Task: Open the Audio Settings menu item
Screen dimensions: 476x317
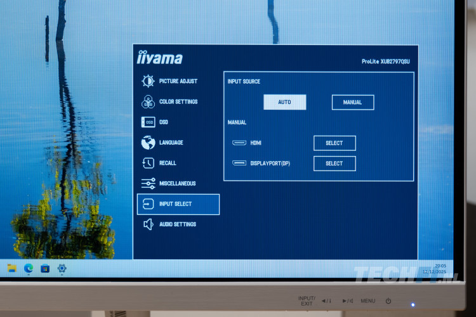Action: pyautogui.click(x=178, y=224)
